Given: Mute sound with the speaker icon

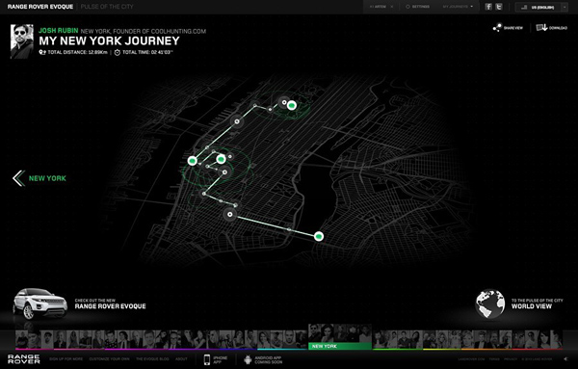Looking at the screenshot, I should [565, 359].
